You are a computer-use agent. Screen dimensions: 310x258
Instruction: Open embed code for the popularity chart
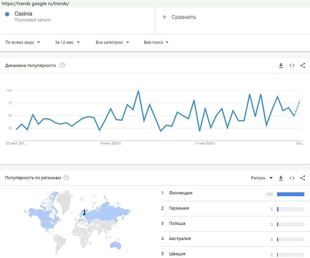pos(292,66)
